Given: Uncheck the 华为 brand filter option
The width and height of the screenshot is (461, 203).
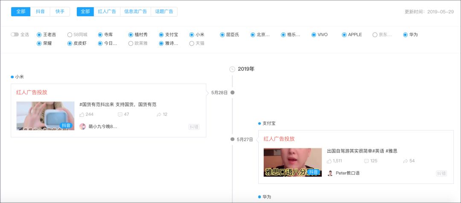Looking at the screenshot, I should (x=406, y=35).
